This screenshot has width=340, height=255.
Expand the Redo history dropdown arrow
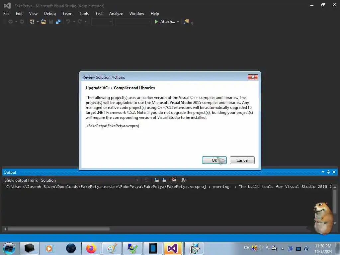86,22
